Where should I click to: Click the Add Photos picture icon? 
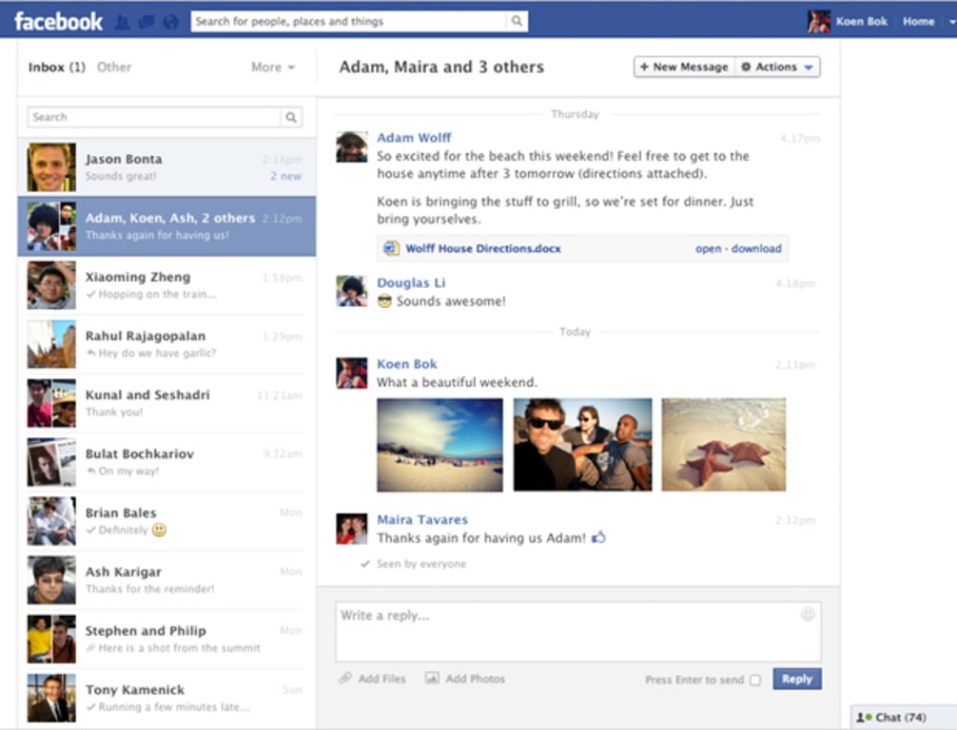(x=432, y=679)
